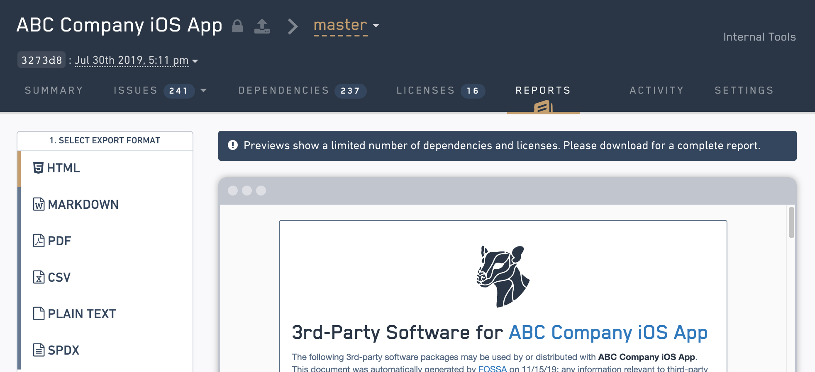Click the upload icon beside project title
Image resolution: width=815 pixels, height=372 pixels.
(x=262, y=26)
